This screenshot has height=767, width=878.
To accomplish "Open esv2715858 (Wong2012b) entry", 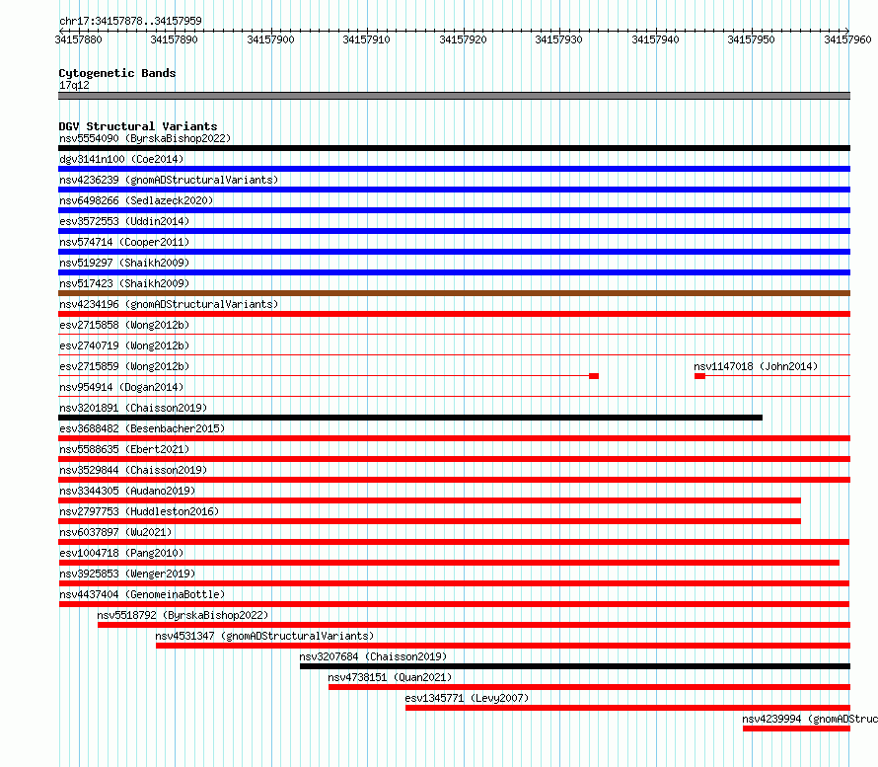I will pyautogui.click(x=124, y=325).
